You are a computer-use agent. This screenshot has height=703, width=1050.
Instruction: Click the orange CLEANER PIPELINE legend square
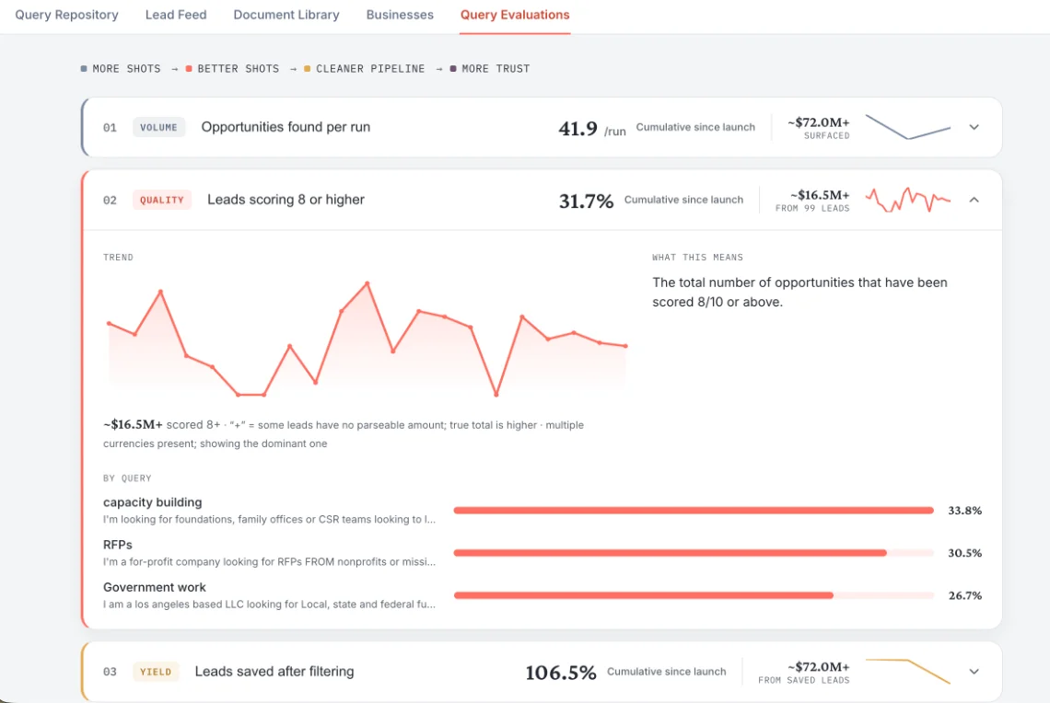click(x=308, y=68)
